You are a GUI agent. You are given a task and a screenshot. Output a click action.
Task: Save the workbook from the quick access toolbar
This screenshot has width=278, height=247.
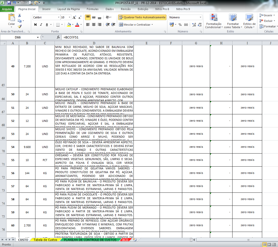[9, 3]
